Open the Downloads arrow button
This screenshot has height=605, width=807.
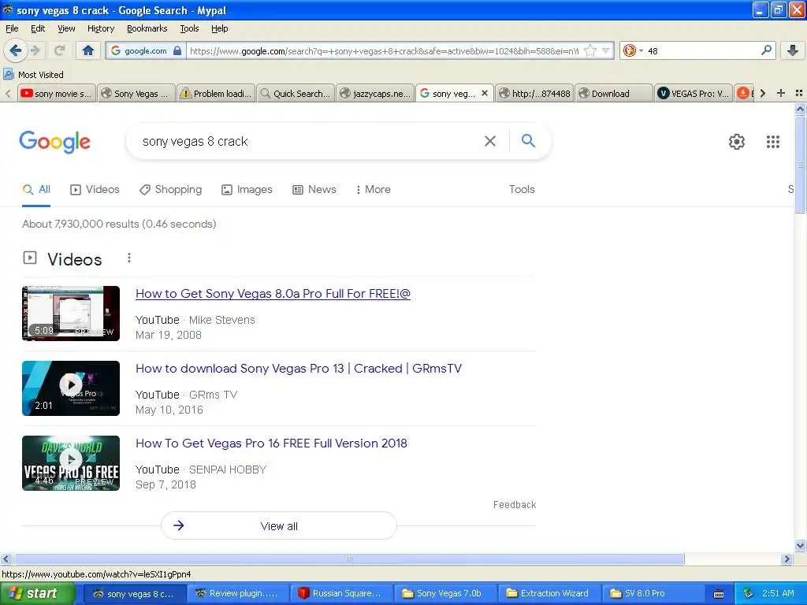pos(793,50)
